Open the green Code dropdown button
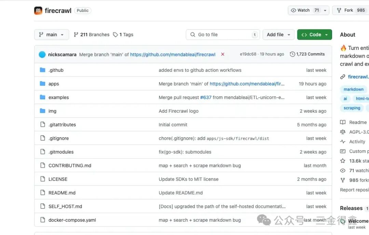This screenshot has width=369, height=235. pyautogui.click(x=314, y=34)
